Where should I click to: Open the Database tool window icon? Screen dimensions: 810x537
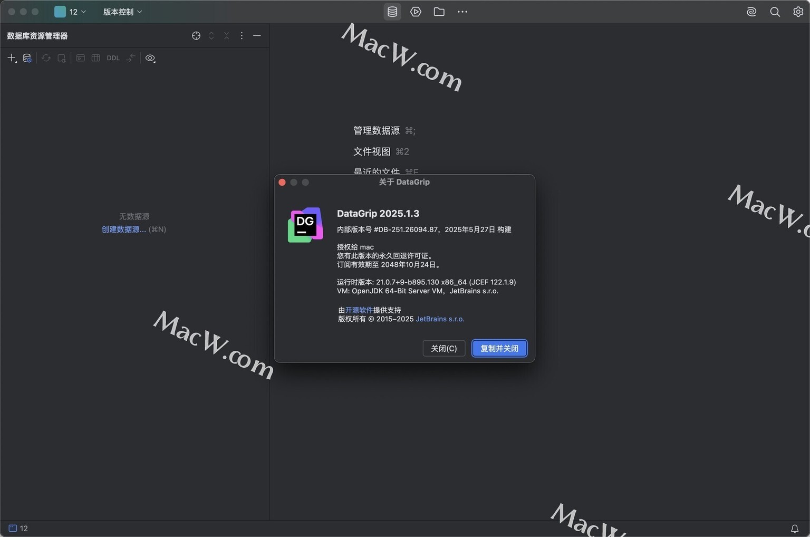(x=392, y=12)
